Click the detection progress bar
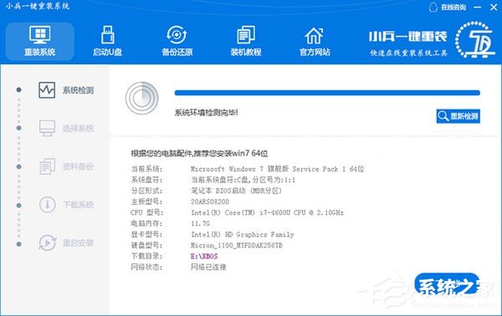502x316 pixels. (x=327, y=93)
